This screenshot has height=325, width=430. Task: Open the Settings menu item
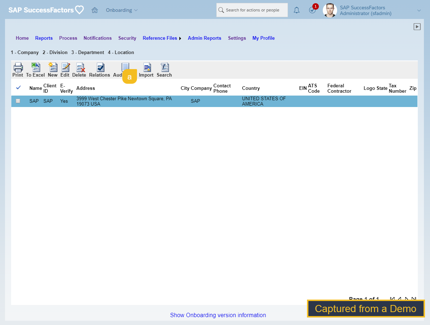(237, 38)
